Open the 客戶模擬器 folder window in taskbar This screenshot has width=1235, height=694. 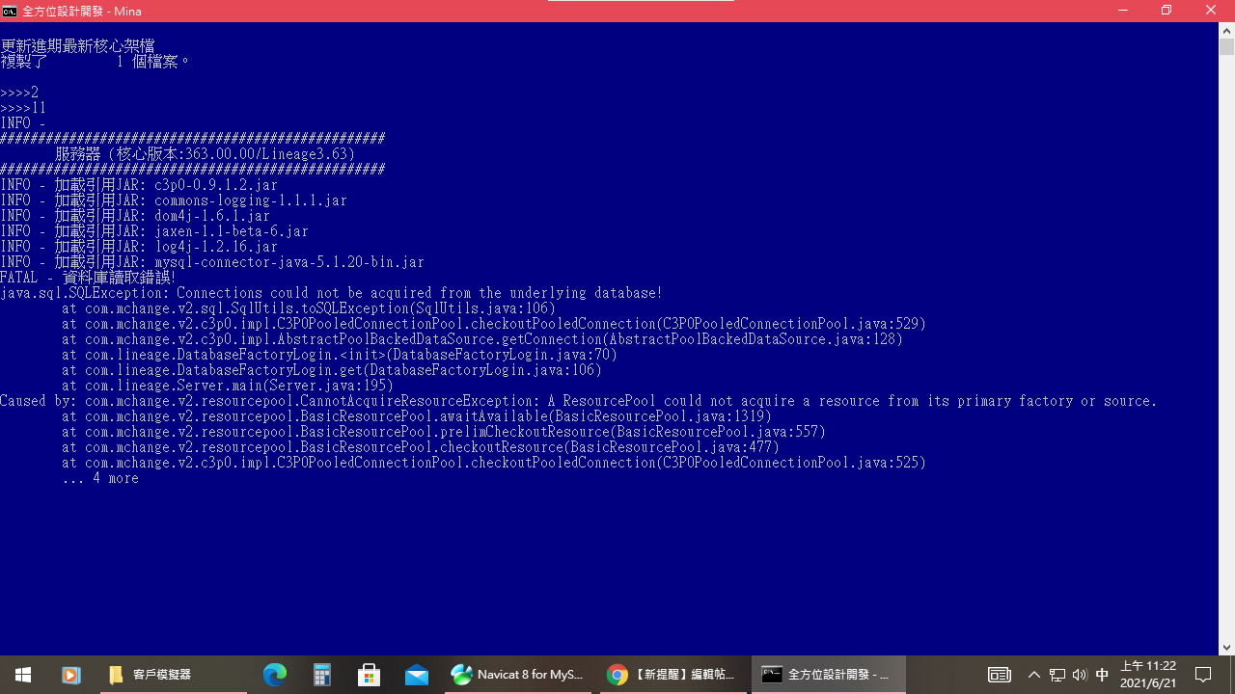coord(173,675)
